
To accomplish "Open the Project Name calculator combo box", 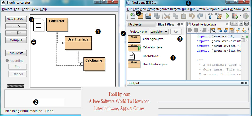I will click(x=159, y=32).
